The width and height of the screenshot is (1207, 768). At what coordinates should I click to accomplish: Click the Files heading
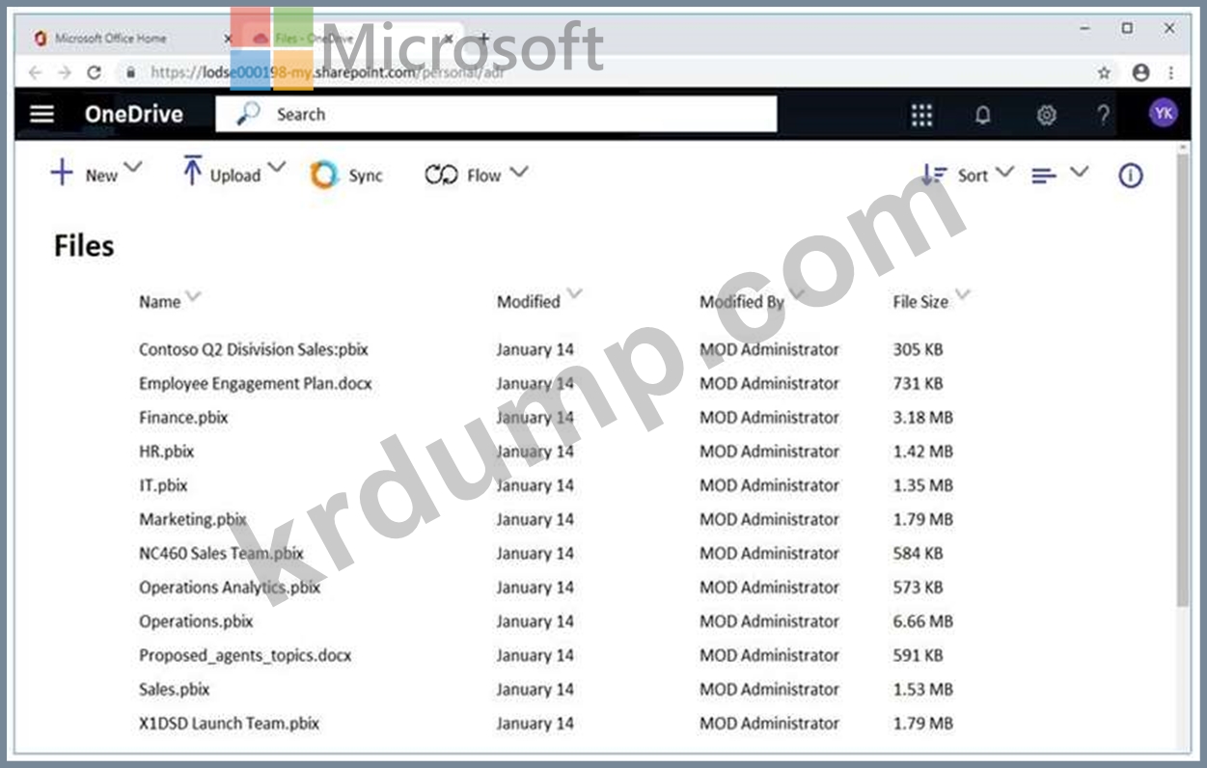tap(84, 246)
